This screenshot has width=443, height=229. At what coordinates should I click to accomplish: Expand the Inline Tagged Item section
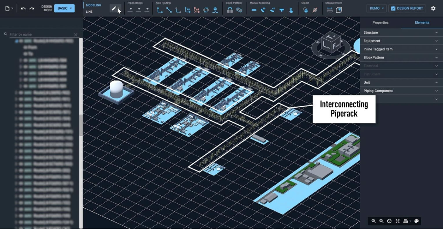pos(401,49)
